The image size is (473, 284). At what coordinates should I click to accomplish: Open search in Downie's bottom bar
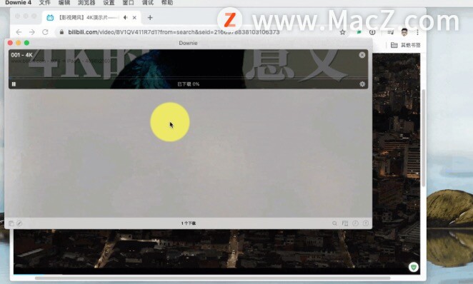click(334, 223)
